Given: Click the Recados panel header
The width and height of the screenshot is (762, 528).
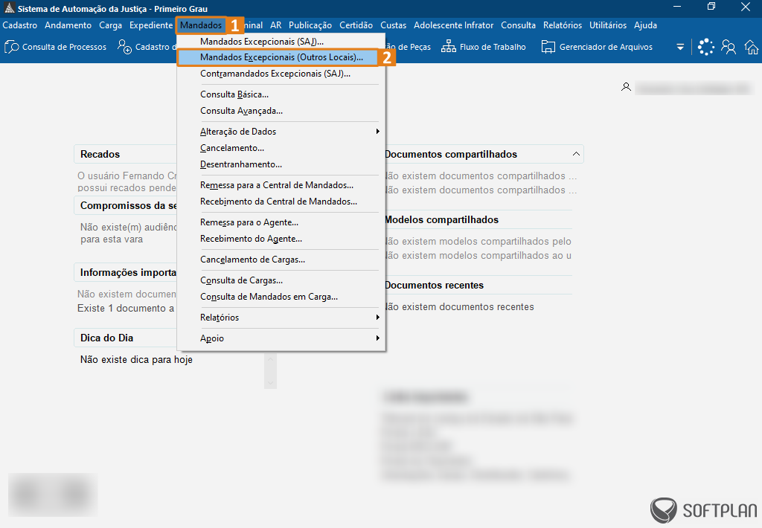Looking at the screenshot, I should point(125,154).
